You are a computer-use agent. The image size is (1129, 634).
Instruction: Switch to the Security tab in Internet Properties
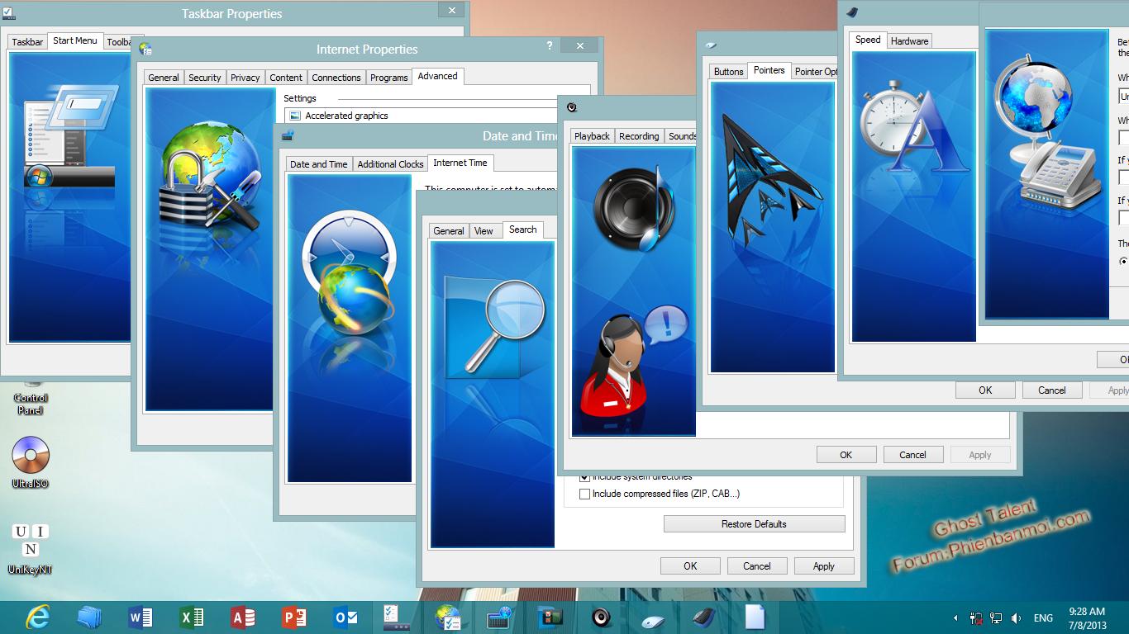204,78
